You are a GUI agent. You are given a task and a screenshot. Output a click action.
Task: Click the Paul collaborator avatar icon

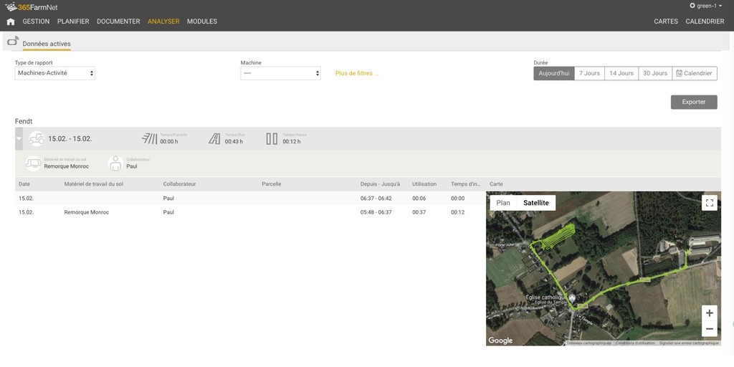pos(115,163)
